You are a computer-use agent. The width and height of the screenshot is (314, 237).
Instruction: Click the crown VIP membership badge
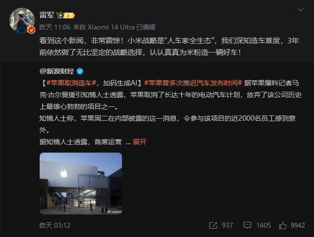coord(66,15)
